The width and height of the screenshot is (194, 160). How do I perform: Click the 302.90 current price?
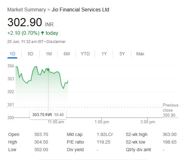click(24, 23)
